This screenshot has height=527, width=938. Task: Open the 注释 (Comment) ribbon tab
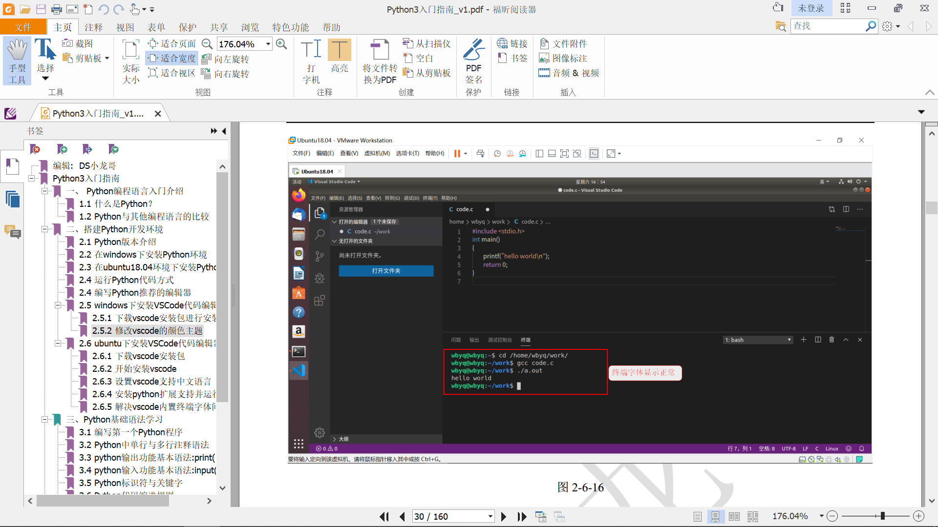point(93,27)
